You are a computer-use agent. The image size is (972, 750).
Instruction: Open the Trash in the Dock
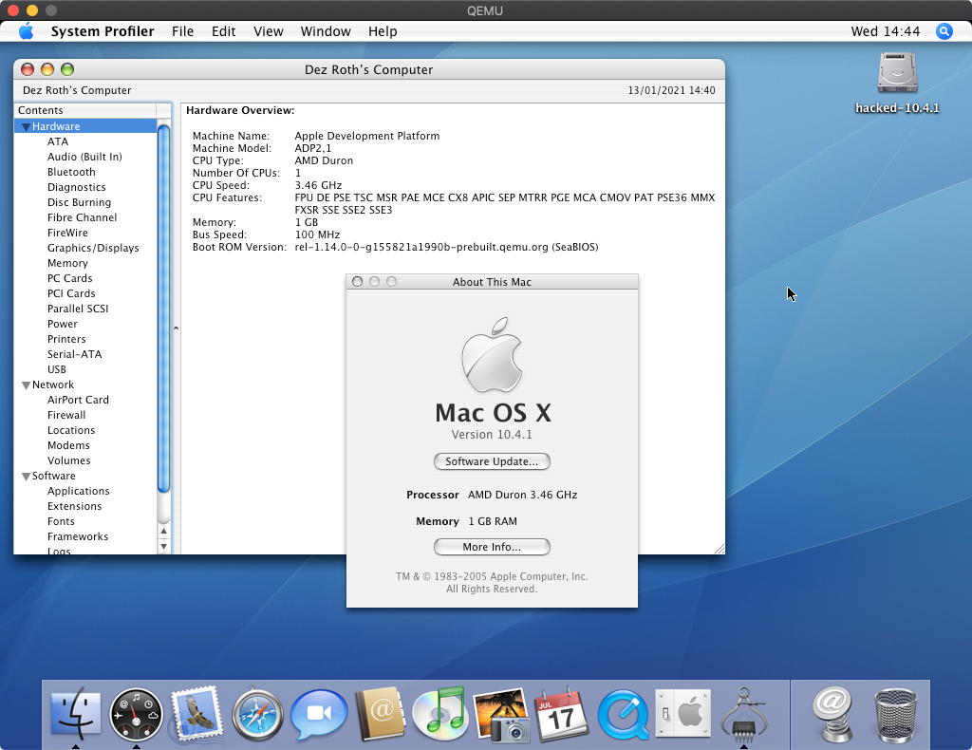coord(895,715)
